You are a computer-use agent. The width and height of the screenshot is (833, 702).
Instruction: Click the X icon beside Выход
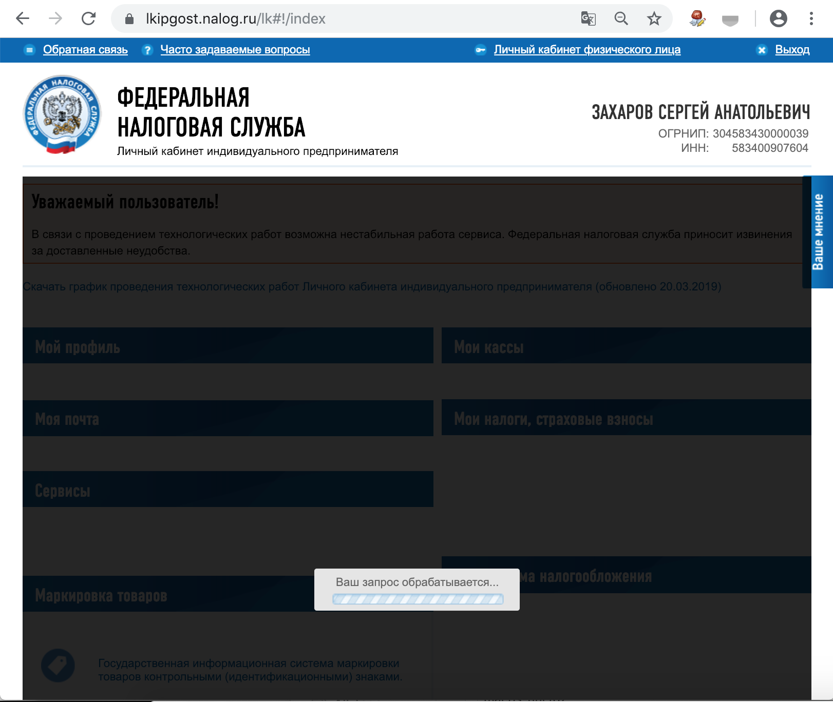pos(762,50)
